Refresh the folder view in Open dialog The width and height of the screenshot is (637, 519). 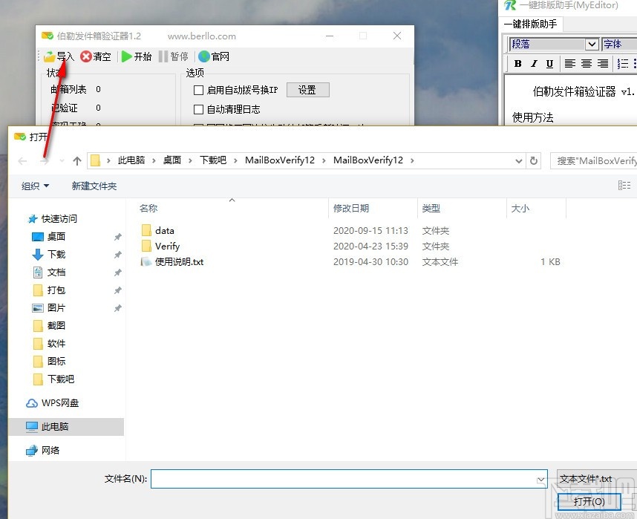click(533, 160)
